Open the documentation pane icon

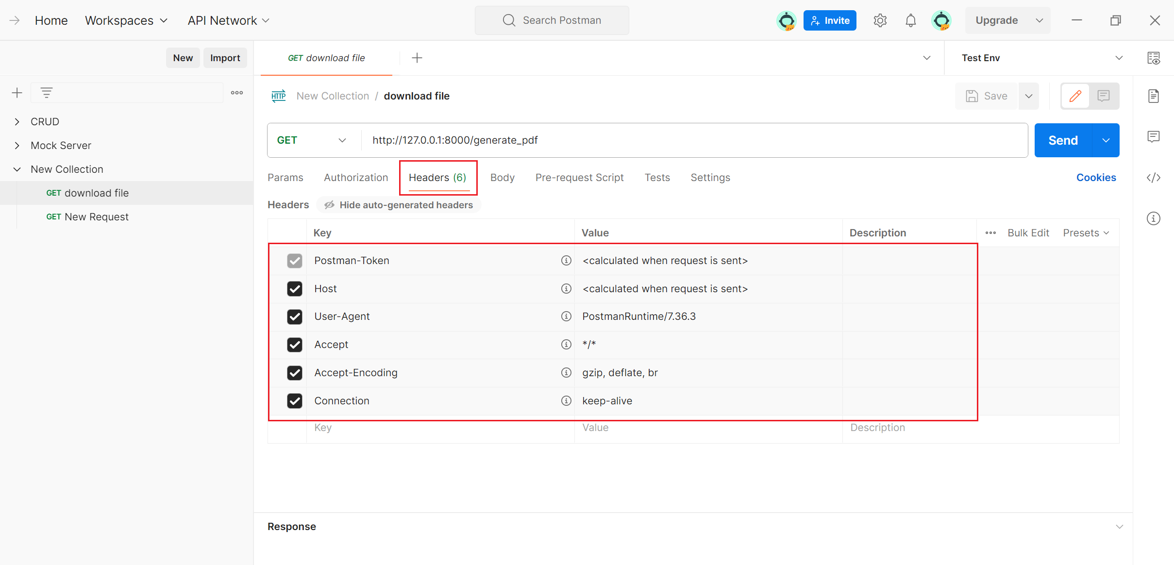[1154, 96]
